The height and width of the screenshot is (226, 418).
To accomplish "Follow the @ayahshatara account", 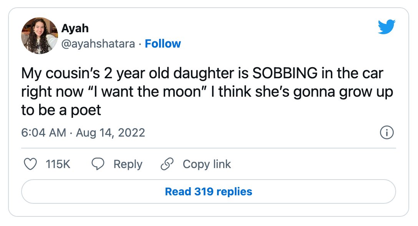I will 163,44.
